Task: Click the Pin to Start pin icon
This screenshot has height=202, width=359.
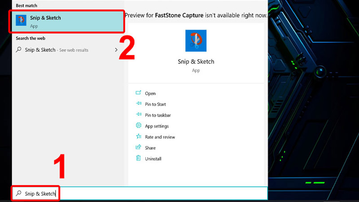Action: [138, 104]
